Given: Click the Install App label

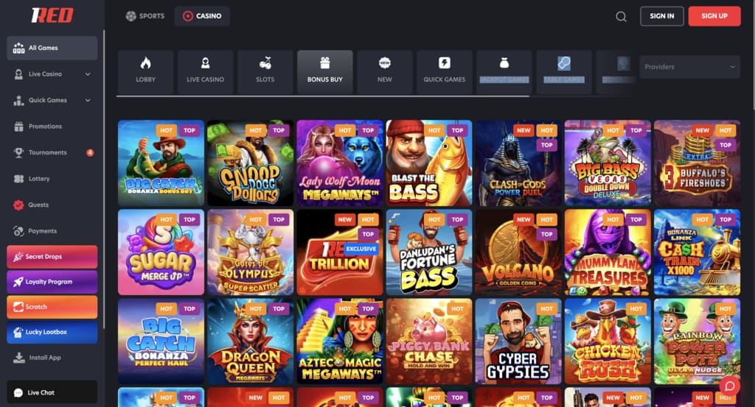Looking at the screenshot, I should tap(45, 358).
